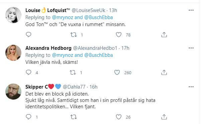Share Alexandra Hedborg's tweet
Viewport: 201px width, 124px height.
[164, 73]
